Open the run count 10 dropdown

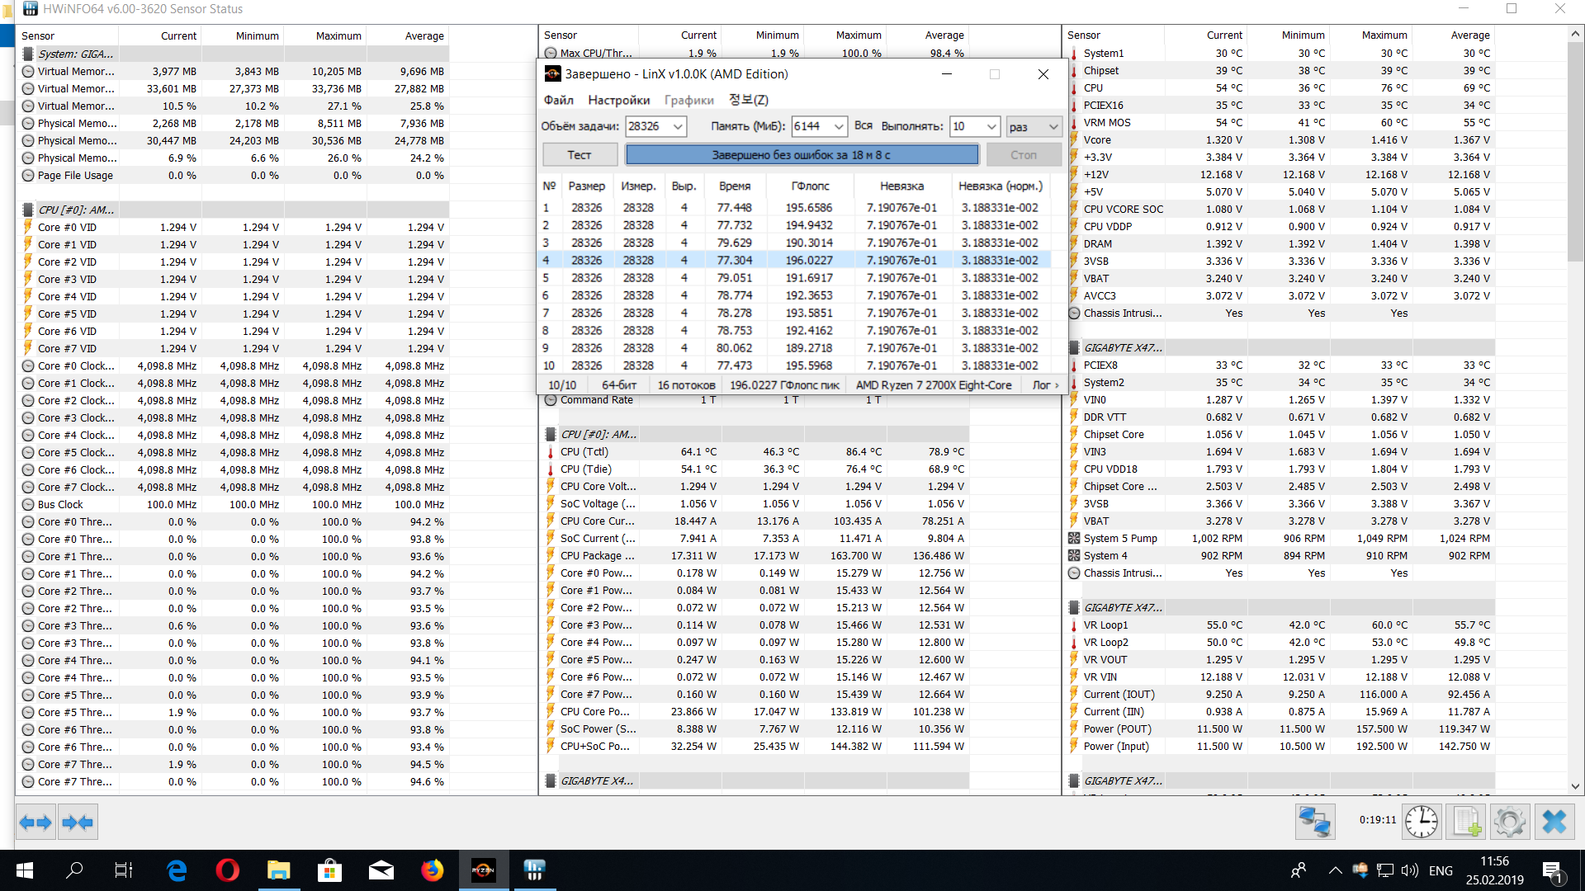click(991, 126)
